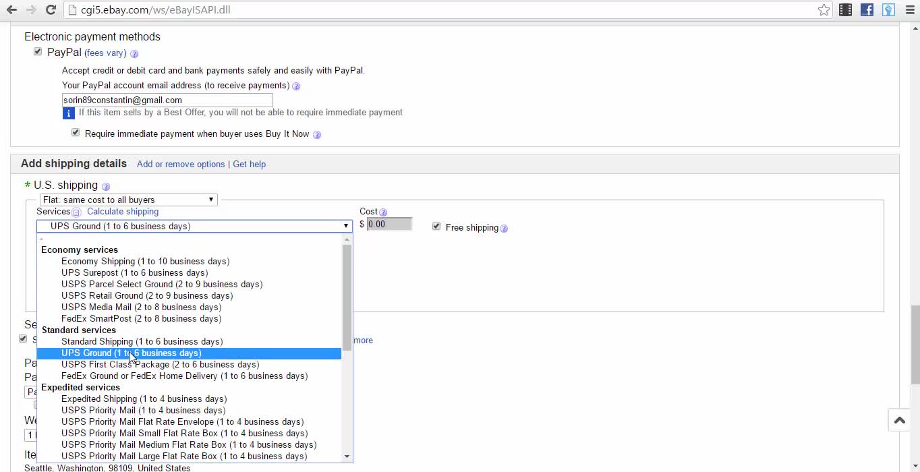The height and width of the screenshot is (472, 920).
Task: Click the fees vary link
Action: tap(105, 53)
